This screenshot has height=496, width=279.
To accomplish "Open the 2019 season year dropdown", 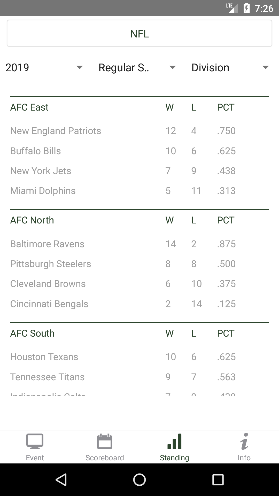I will click(44, 68).
